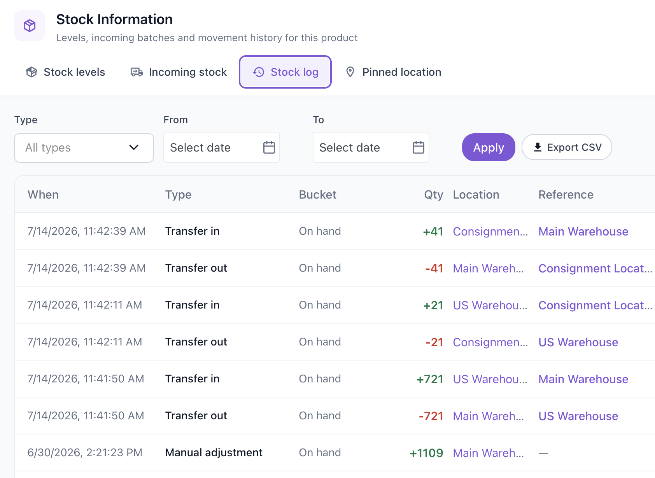This screenshot has width=655, height=478.
Task: Select the Stock log tab
Action: tap(285, 72)
